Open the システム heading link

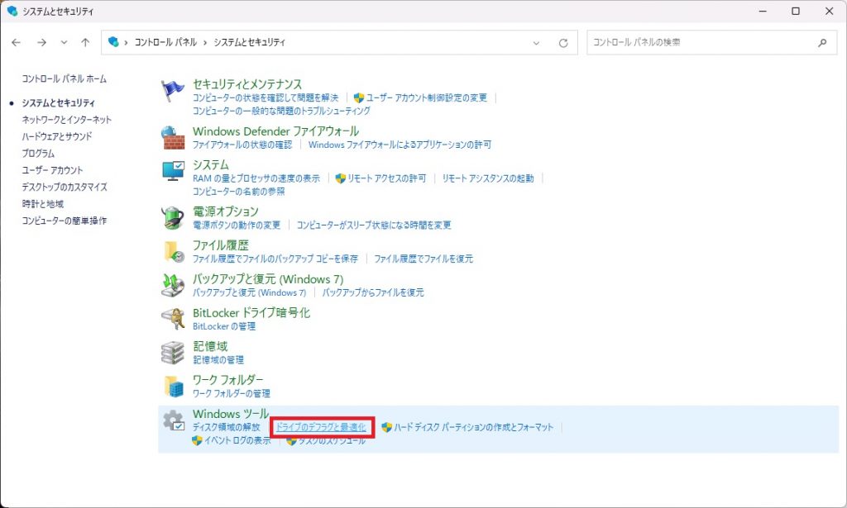coord(211,164)
